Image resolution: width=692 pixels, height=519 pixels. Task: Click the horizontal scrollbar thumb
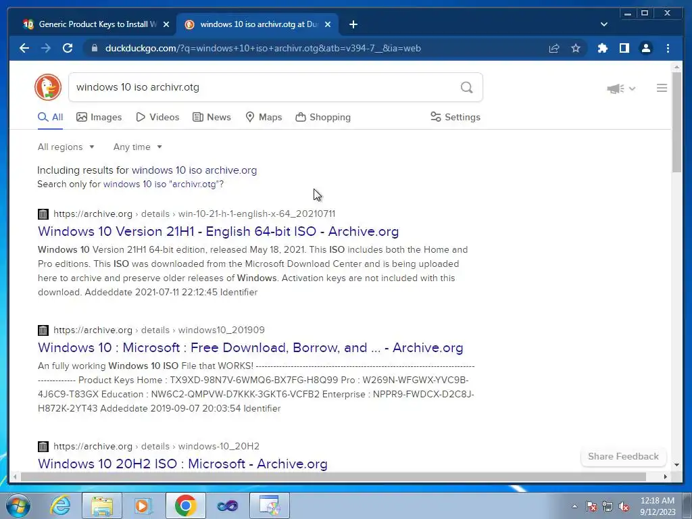point(333,476)
